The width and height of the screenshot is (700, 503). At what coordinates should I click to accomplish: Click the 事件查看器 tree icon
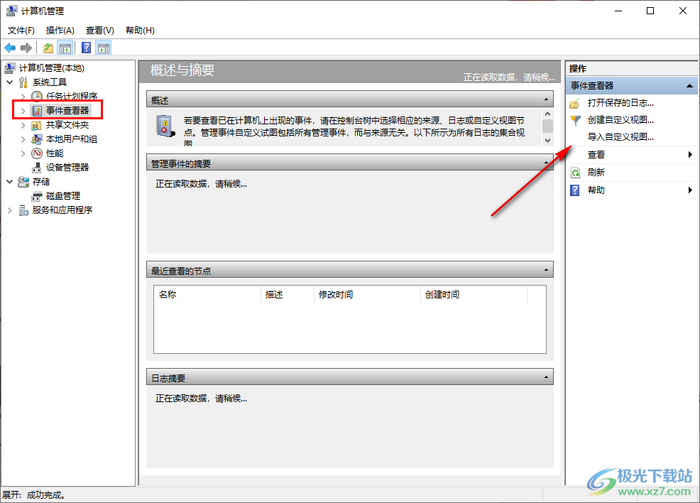coord(37,111)
